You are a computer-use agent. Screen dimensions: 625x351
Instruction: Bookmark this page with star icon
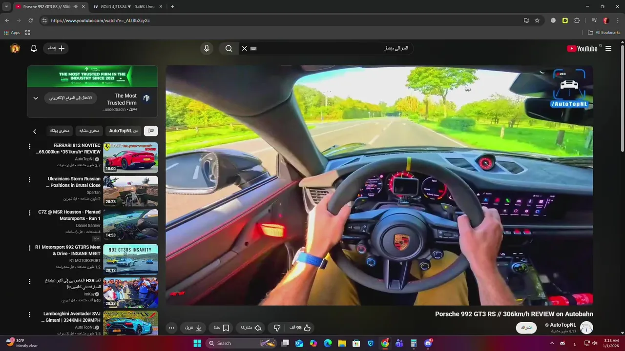[x=537, y=20]
